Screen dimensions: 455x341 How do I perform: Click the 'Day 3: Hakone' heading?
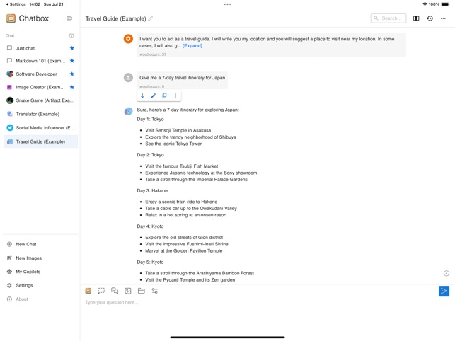point(152,191)
